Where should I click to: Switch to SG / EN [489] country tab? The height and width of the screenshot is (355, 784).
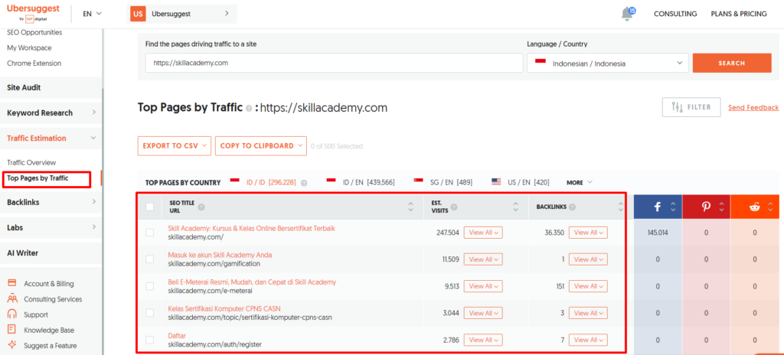443,183
